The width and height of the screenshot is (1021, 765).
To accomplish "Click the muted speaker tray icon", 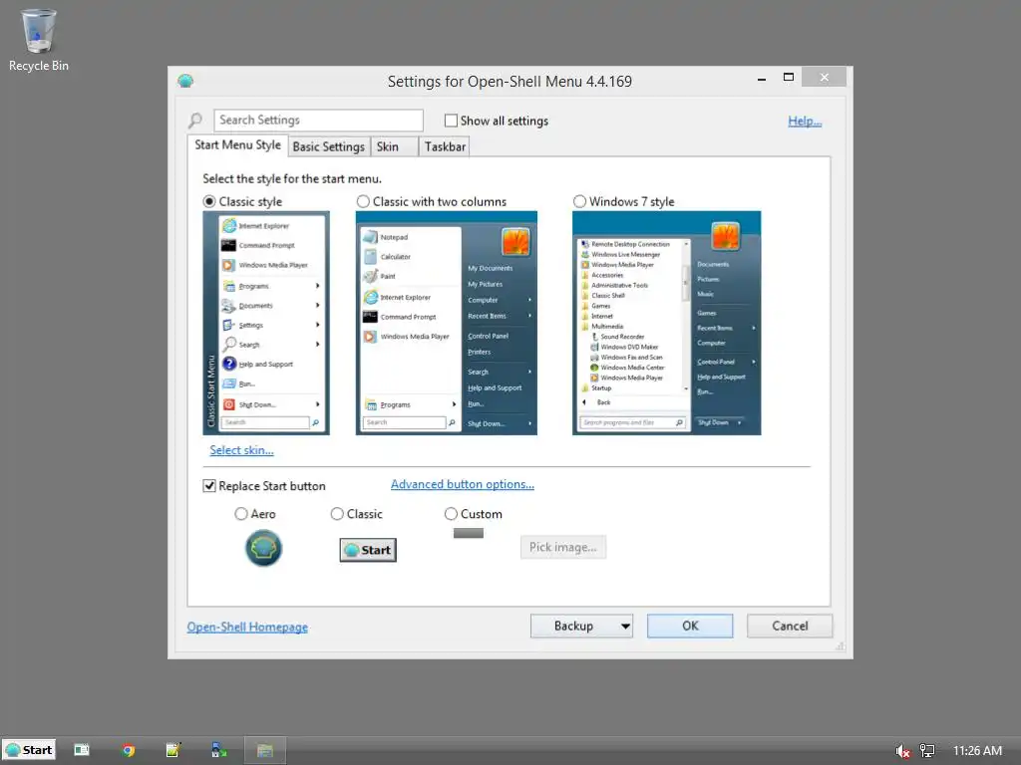I will point(902,751).
